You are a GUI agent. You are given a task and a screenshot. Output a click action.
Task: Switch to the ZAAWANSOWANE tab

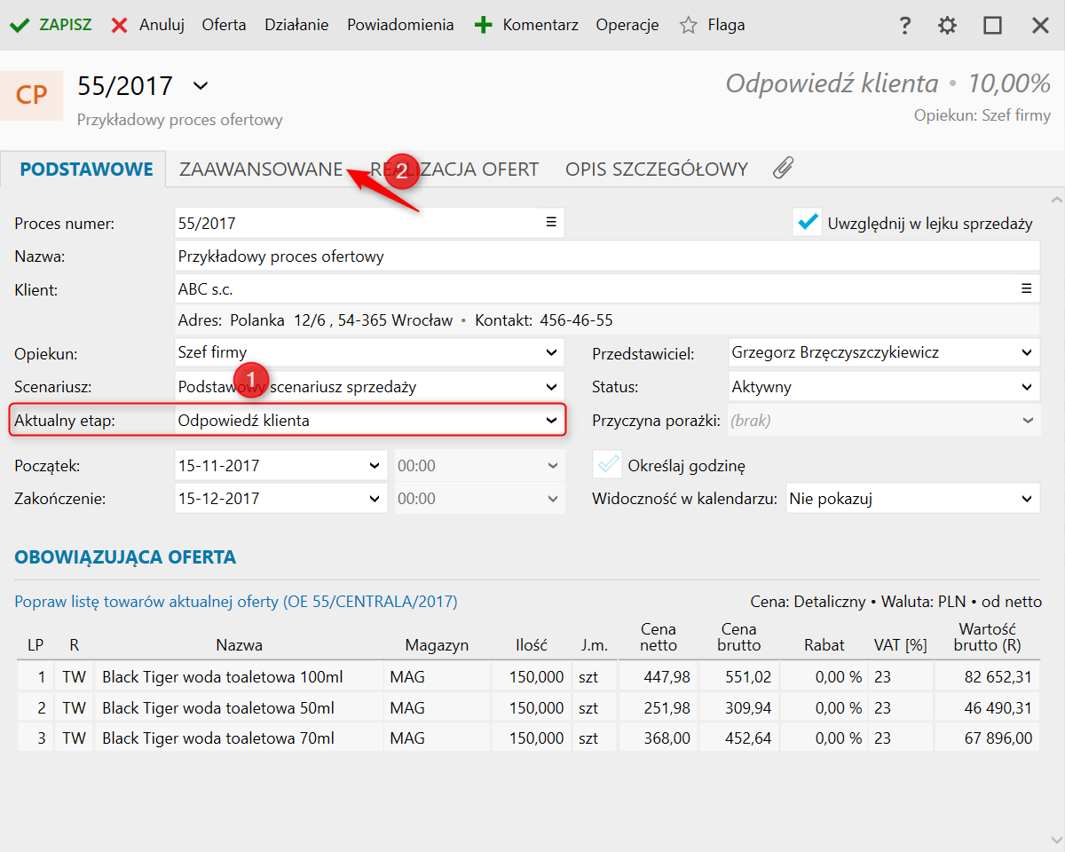tap(261, 169)
